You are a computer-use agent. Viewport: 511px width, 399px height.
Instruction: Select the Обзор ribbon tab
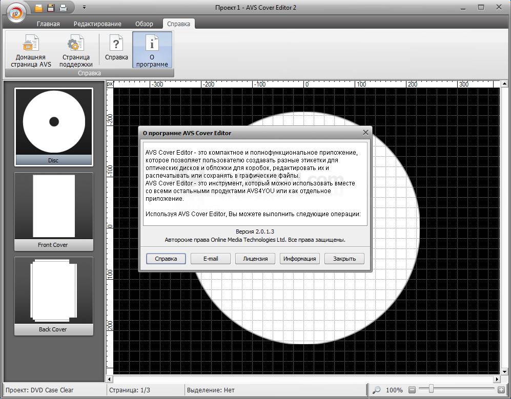point(145,24)
